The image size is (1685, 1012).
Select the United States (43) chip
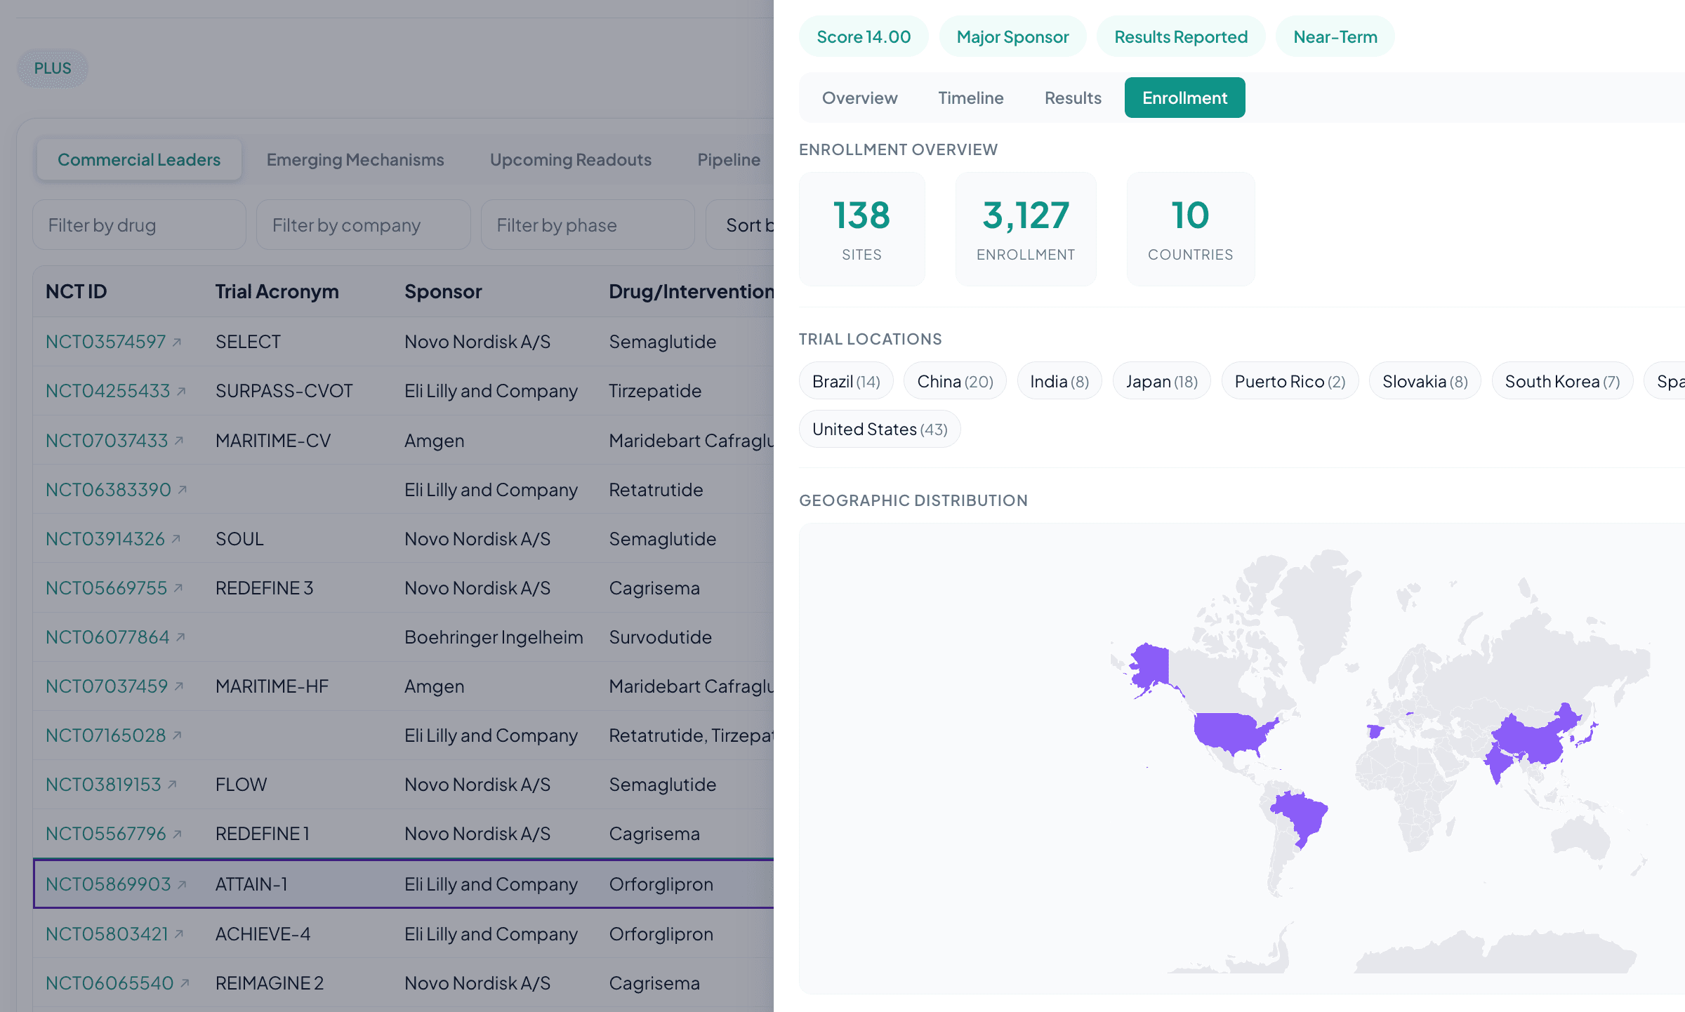pos(879,429)
